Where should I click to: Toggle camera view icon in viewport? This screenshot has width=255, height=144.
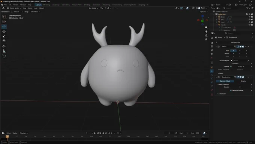[x=206, y=35]
